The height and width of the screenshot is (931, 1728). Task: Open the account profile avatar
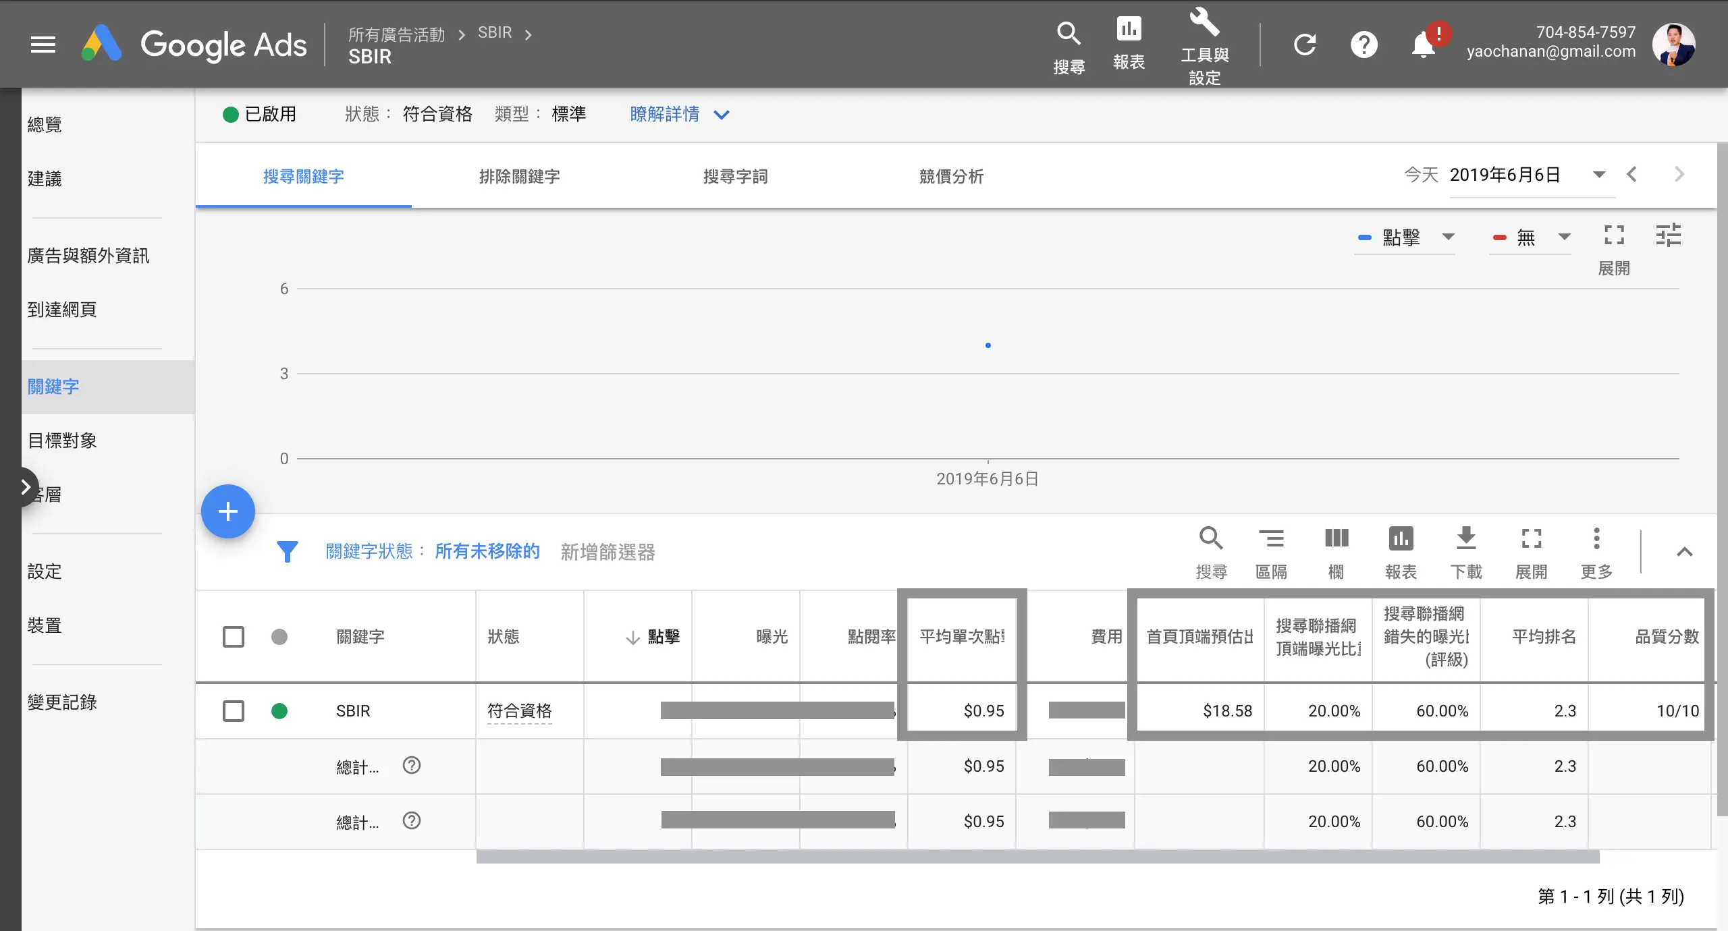1673,45
